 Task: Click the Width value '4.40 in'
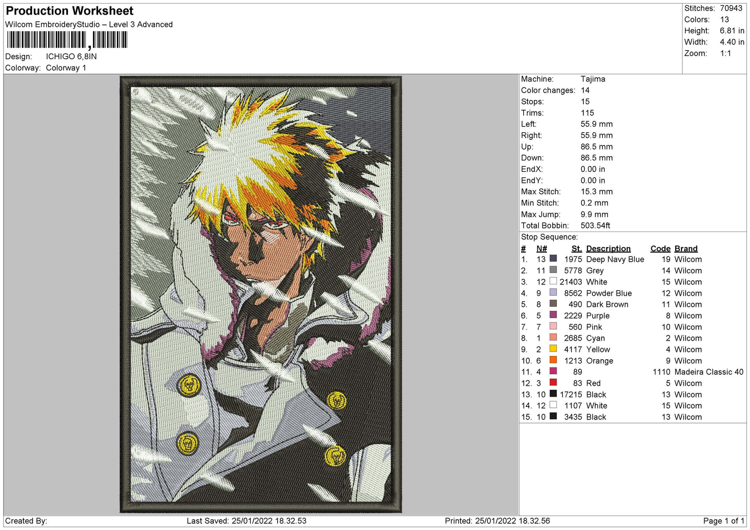pos(732,42)
